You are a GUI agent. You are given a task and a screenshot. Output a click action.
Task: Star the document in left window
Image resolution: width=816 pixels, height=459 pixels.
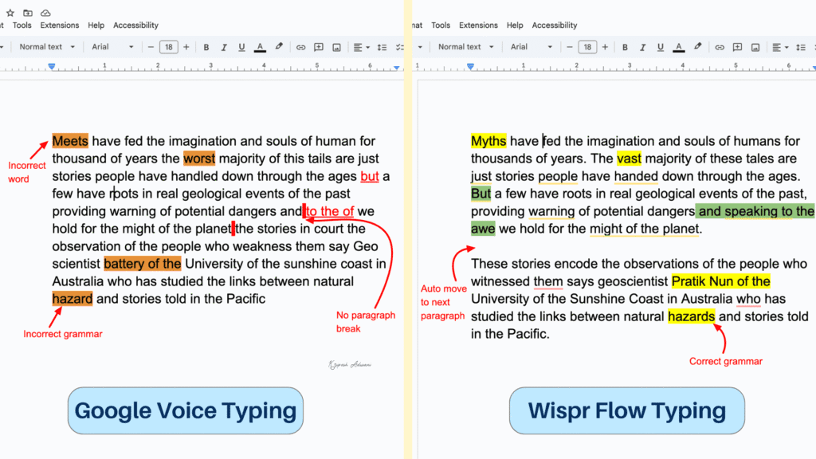tap(10, 13)
